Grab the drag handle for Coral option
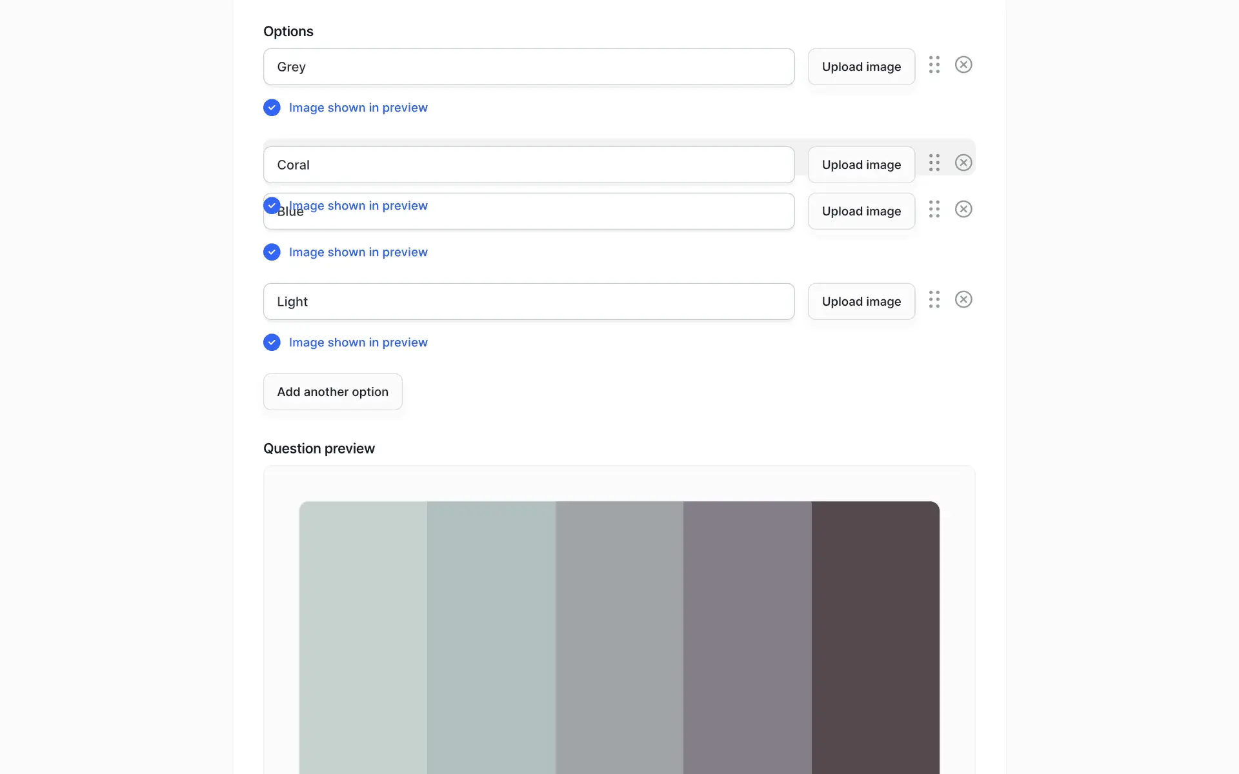The image size is (1239, 774). (934, 163)
